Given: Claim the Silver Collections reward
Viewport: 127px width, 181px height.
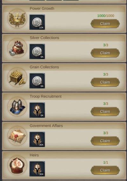Looking at the screenshot, I should click(x=105, y=53).
